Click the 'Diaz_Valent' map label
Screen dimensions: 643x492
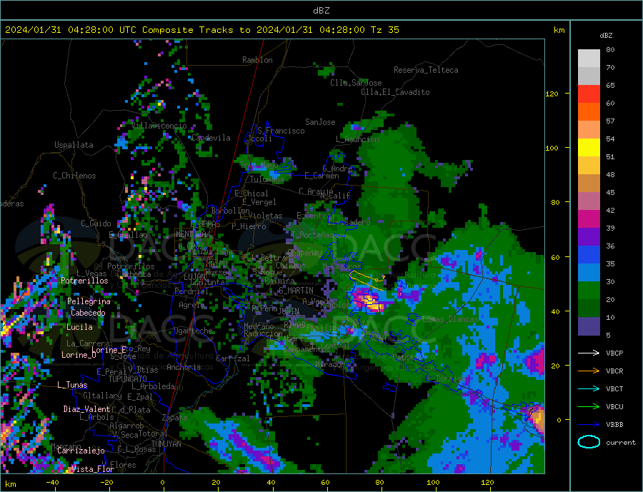coord(86,409)
